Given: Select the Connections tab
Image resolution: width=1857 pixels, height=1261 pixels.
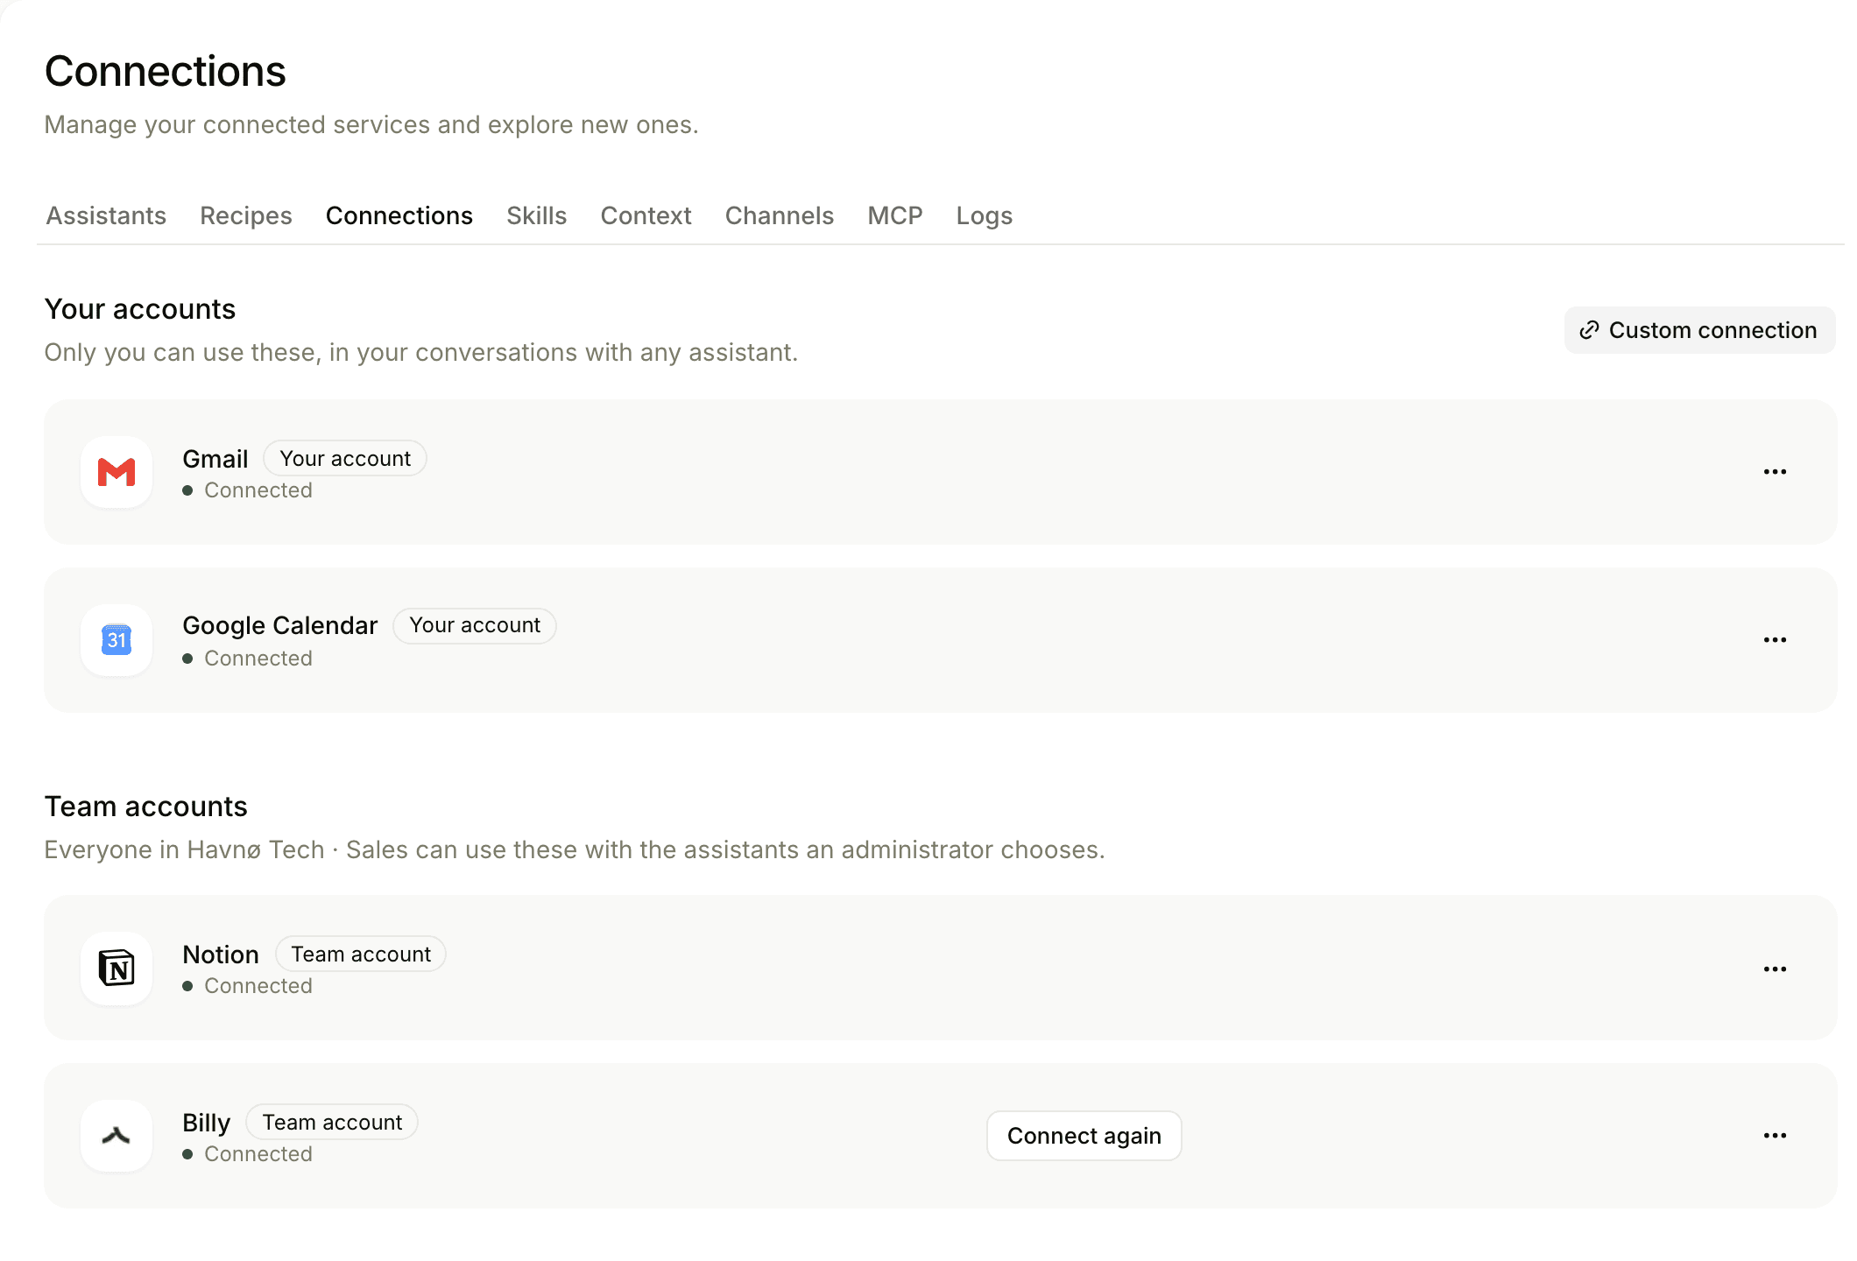Looking at the screenshot, I should click(399, 215).
